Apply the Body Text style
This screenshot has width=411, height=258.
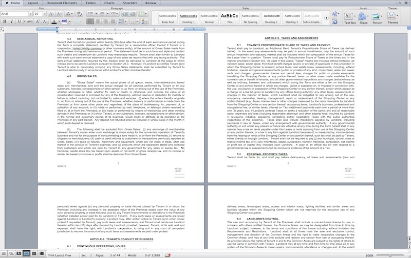tap(168, 18)
